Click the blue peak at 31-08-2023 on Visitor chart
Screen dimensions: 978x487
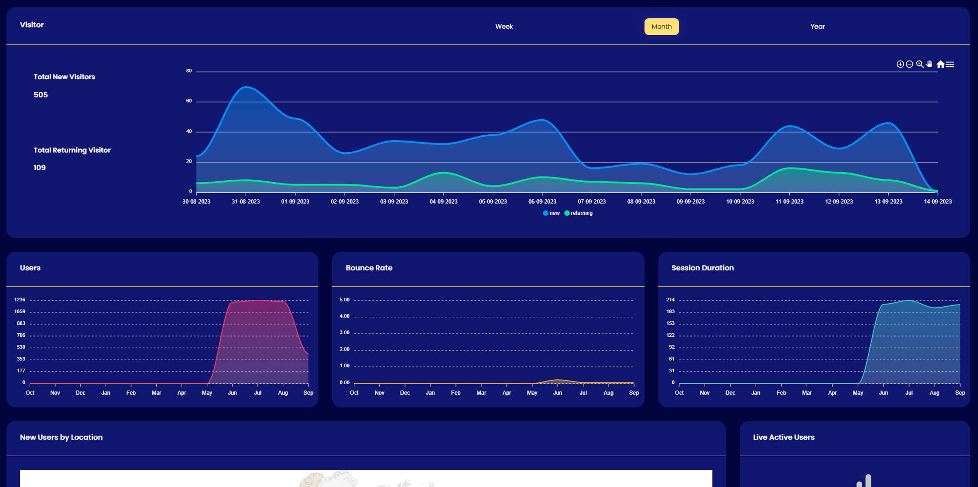coord(246,87)
